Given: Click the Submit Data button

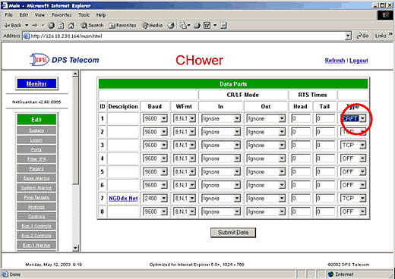Looking at the screenshot, I should pyautogui.click(x=233, y=233).
